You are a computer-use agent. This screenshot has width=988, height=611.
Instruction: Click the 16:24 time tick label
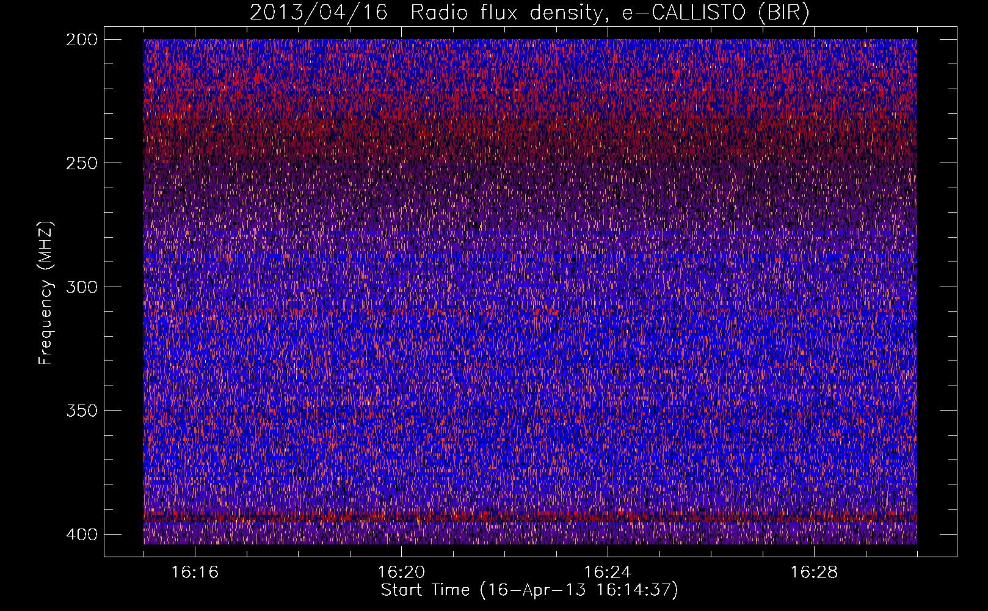coord(608,573)
